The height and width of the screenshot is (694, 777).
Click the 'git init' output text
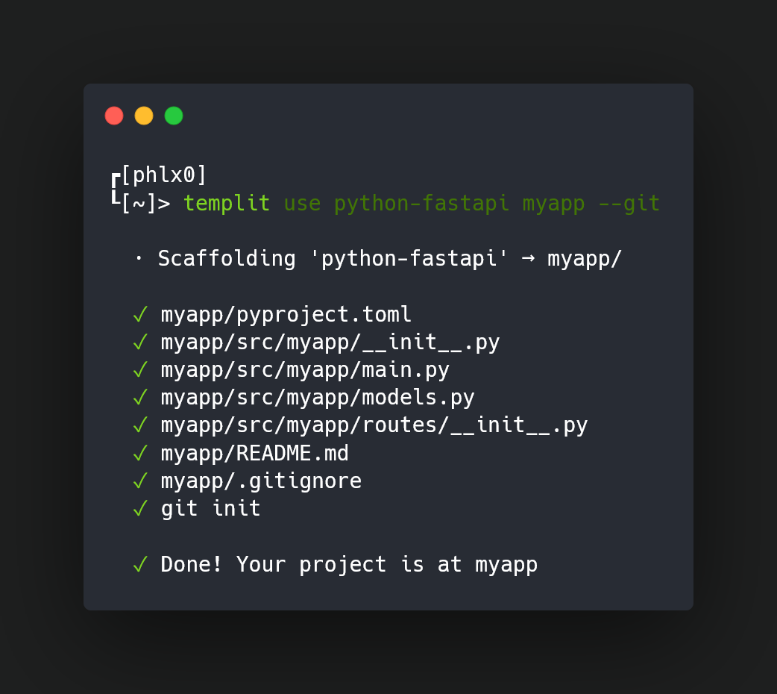(211, 509)
